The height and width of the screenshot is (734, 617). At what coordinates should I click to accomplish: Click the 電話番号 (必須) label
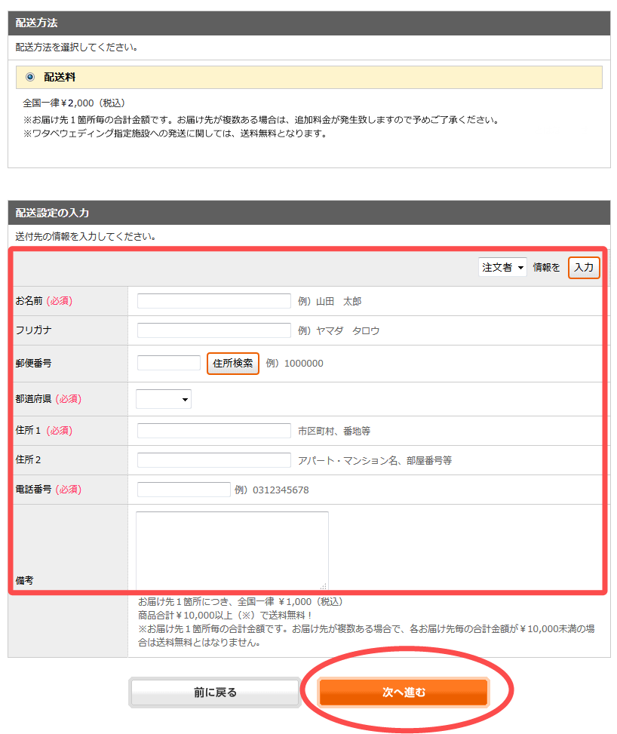tap(48, 489)
